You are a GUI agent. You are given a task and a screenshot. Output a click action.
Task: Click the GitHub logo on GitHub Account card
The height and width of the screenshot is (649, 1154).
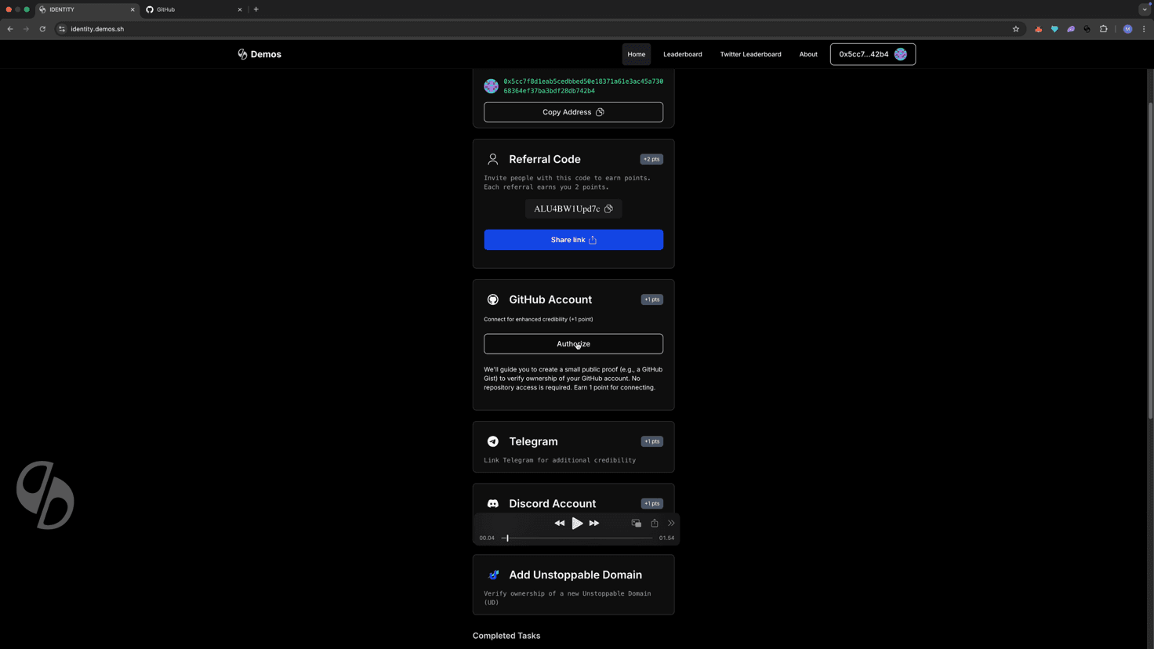(x=493, y=299)
